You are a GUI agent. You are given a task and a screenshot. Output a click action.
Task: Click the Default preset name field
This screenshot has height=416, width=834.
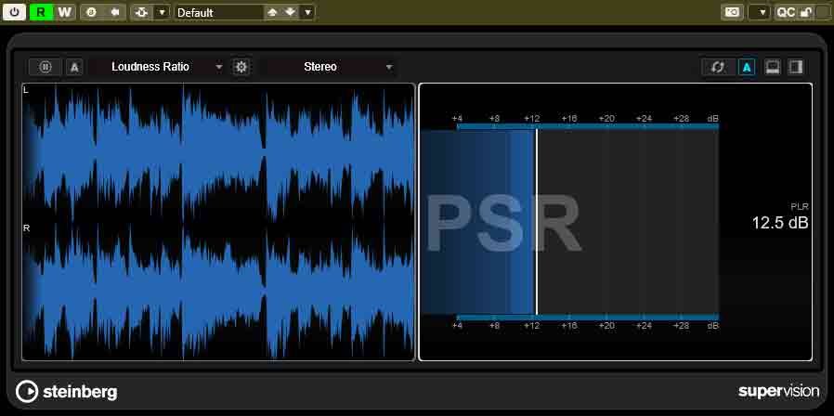coord(218,12)
